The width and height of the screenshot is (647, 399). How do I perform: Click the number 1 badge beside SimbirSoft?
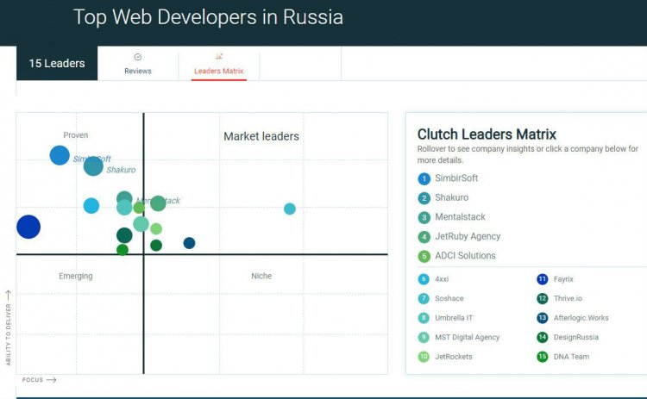coord(424,178)
